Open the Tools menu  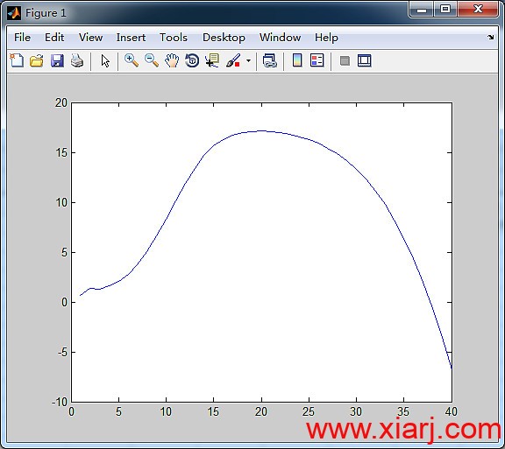[x=174, y=38]
